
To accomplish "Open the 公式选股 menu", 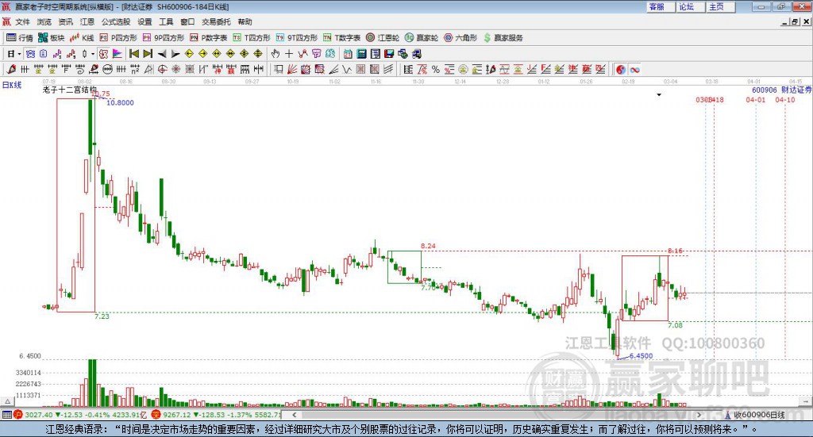I will (x=116, y=21).
